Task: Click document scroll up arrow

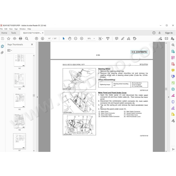Action: [x=166, y=43]
